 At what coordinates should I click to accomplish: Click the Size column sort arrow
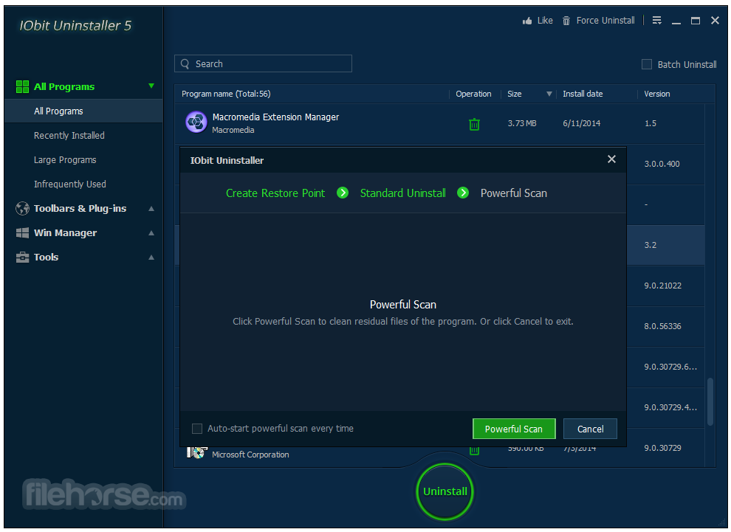[x=549, y=94]
